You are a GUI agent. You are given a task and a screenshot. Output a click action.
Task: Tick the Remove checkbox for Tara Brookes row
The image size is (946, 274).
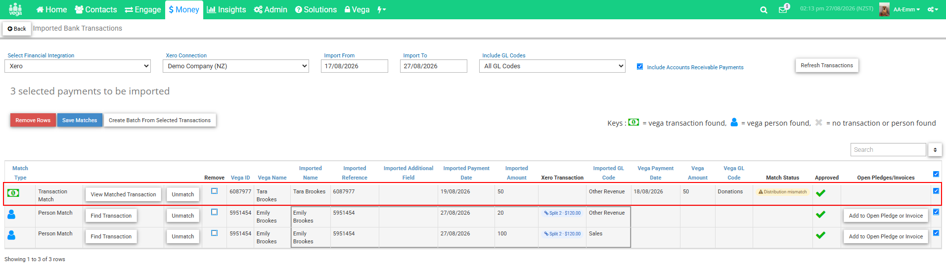(x=215, y=191)
